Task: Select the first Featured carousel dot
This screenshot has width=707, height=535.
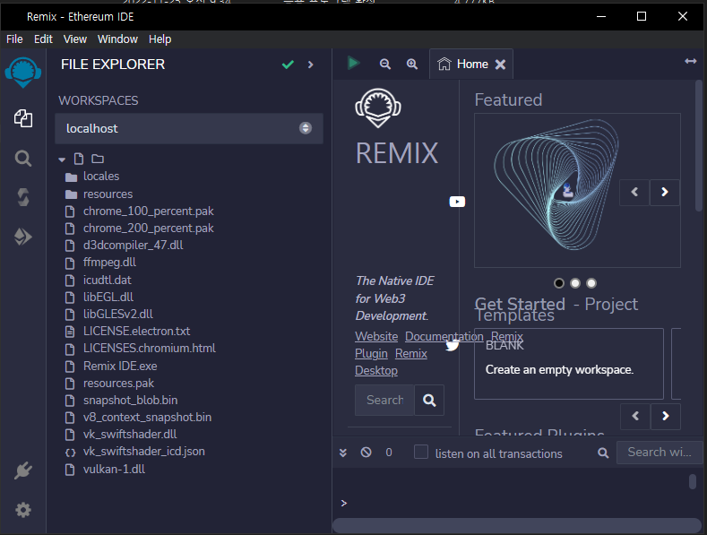Action: pyautogui.click(x=559, y=283)
